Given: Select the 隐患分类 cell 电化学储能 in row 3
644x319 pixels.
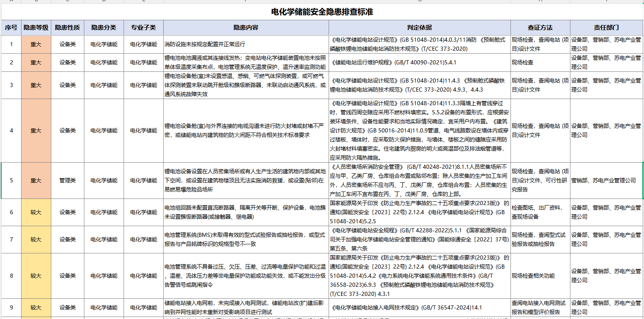Looking at the screenshot, I should (104, 85).
